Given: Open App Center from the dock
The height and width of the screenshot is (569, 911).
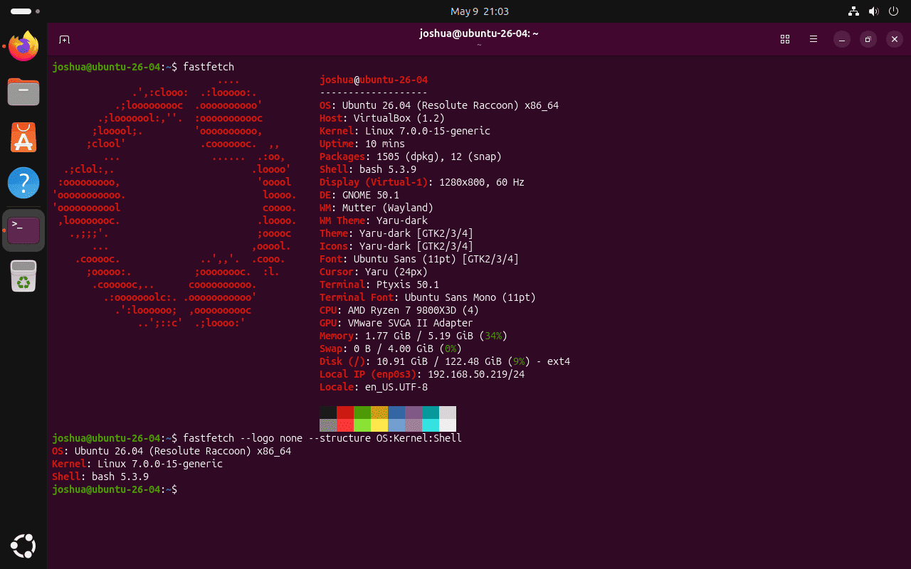Looking at the screenshot, I should point(23,137).
